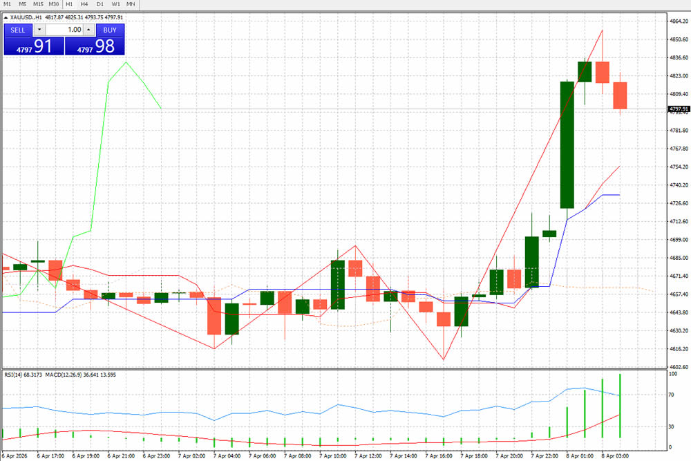Image resolution: width=691 pixels, height=461 pixels.
Task: Switch chart to M1 timeframe
Action: click(6, 4)
